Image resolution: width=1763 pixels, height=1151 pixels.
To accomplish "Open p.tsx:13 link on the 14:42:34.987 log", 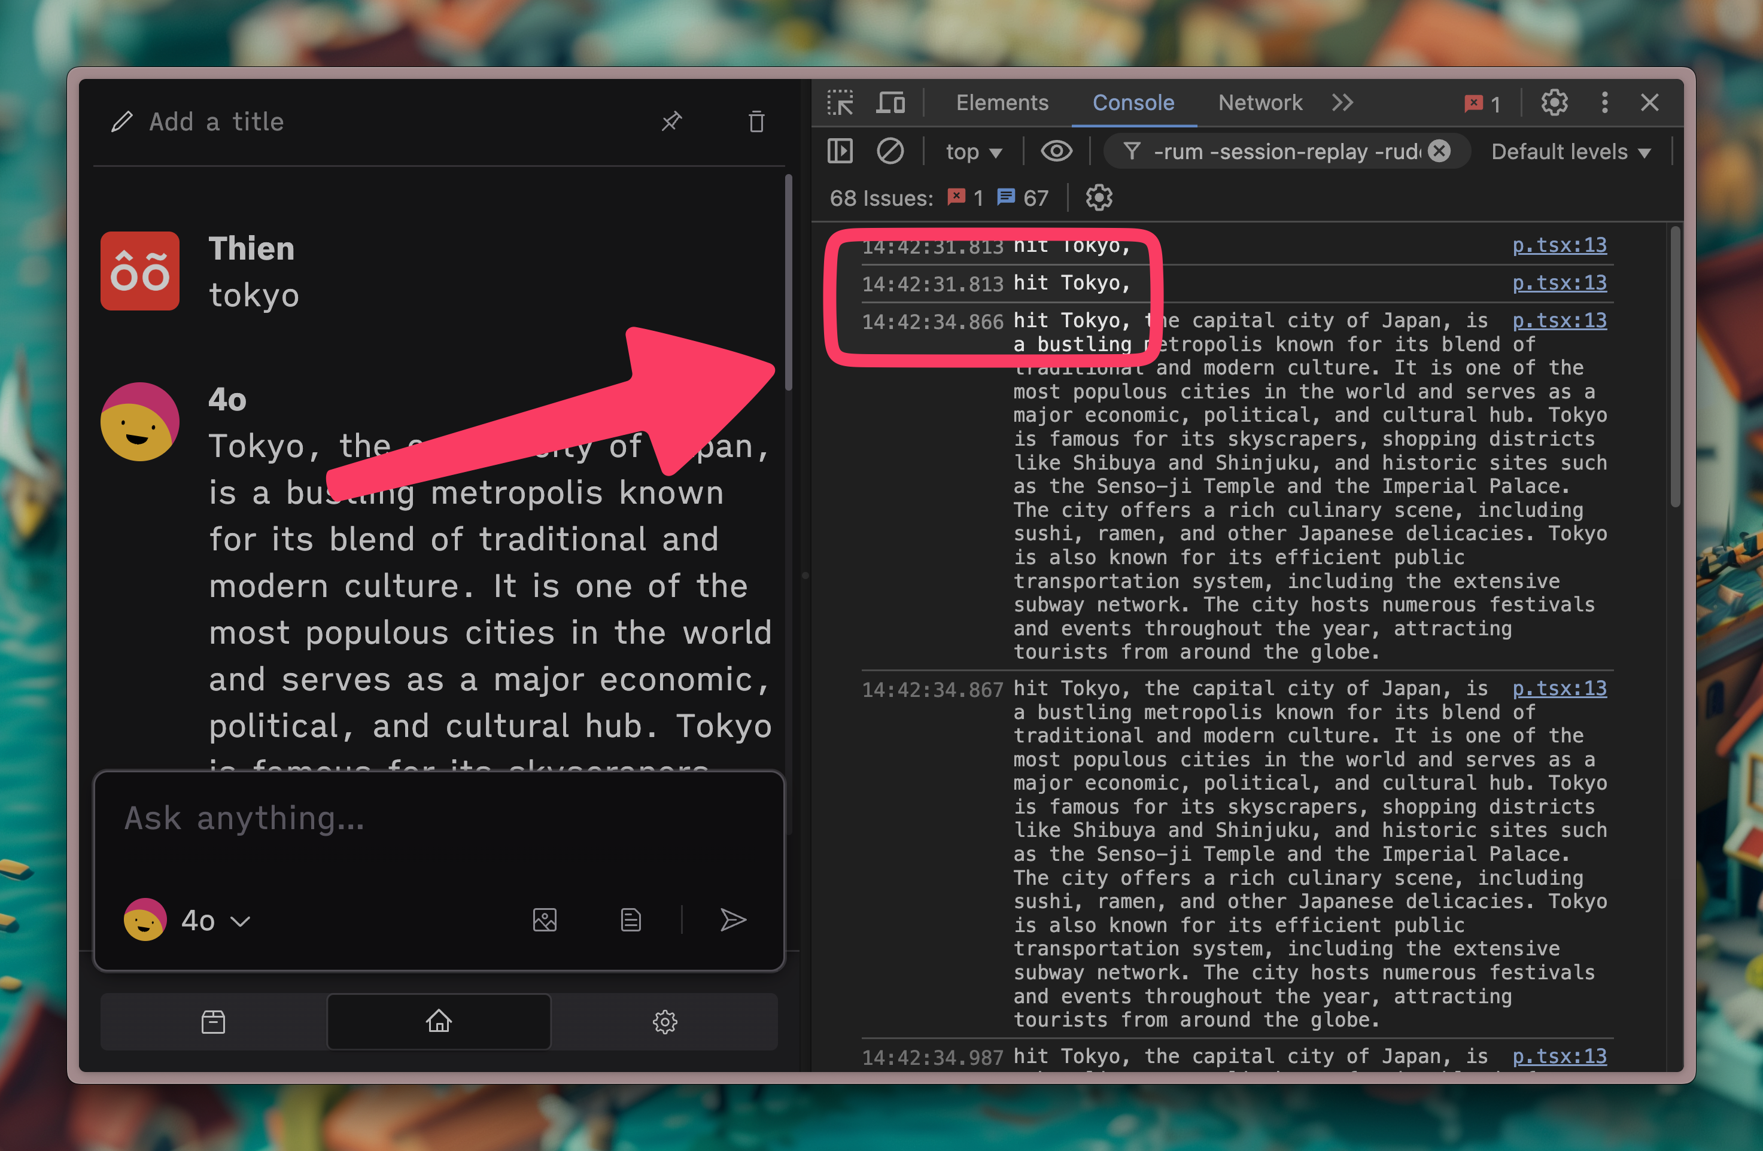I will pos(1560,1056).
